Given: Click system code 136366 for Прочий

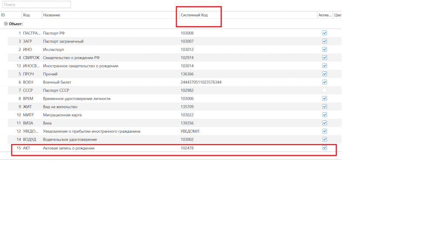Looking at the screenshot, I should [187, 74].
